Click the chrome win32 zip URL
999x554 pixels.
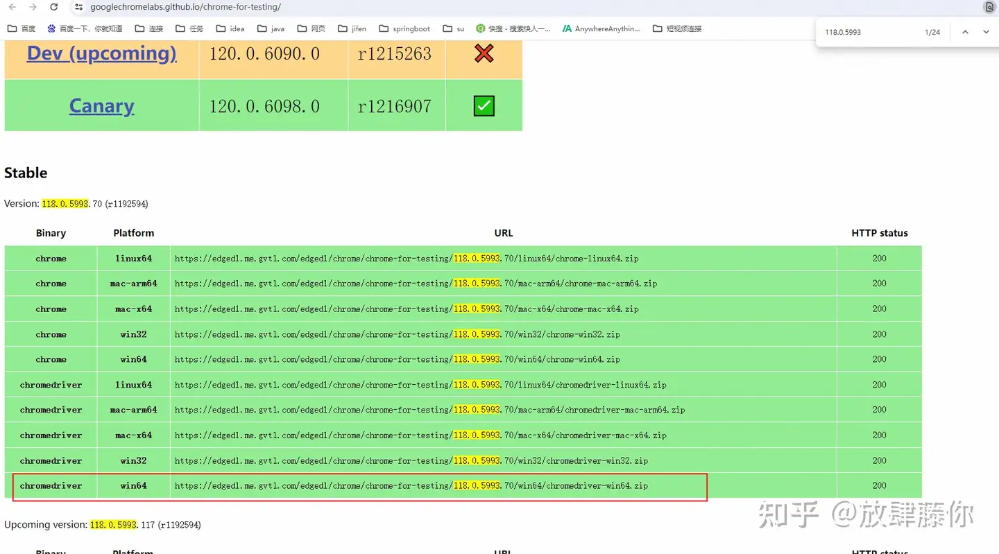point(398,334)
